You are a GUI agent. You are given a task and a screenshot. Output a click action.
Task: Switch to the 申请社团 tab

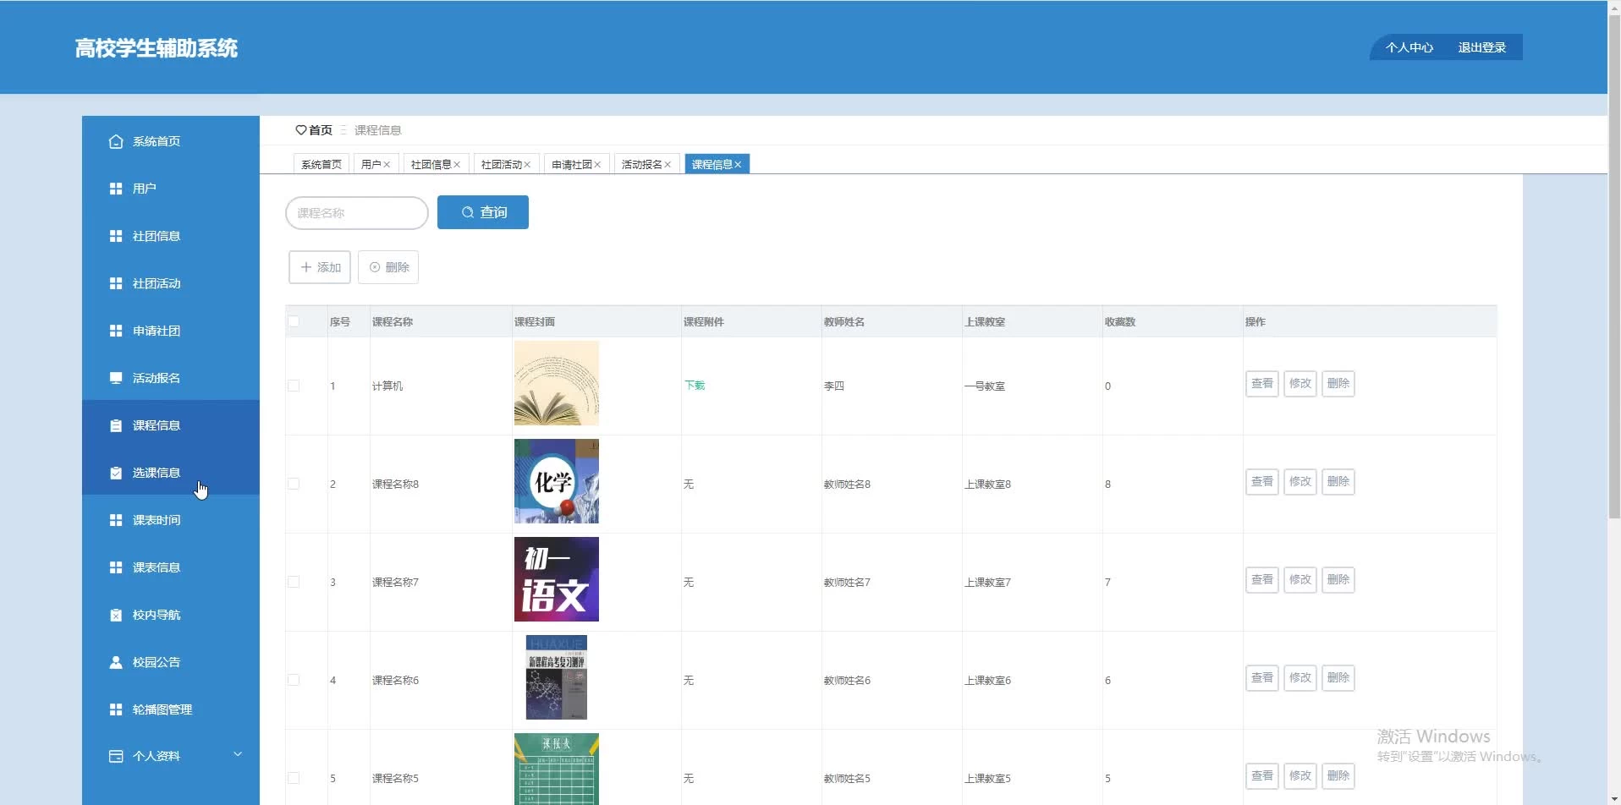[x=571, y=165]
